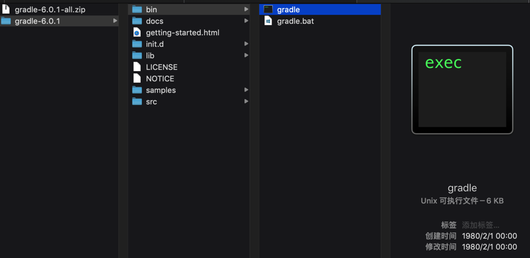Viewport: 530px width, 258px height.
Task: Select the init.d folder name
Action: point(155,44)
